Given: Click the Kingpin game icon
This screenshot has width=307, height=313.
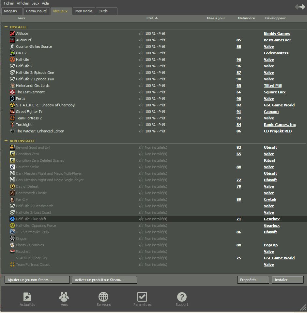Looking at the screenshot, I should tap(12, 238).
